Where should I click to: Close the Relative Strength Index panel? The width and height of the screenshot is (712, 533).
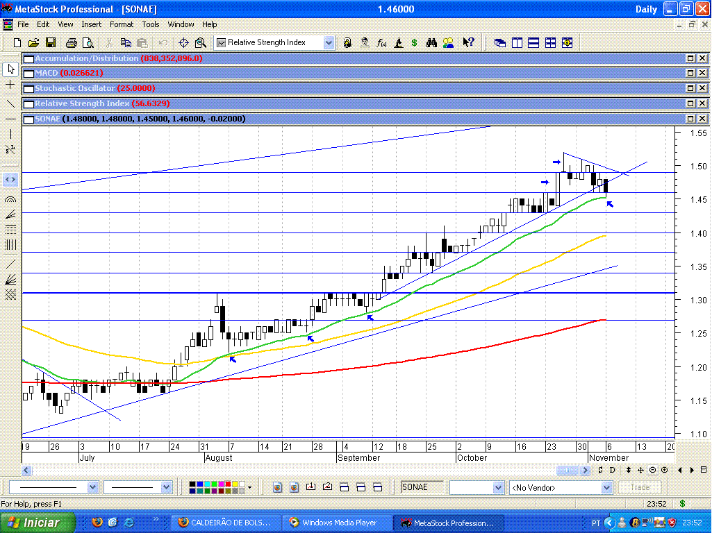[702, 103]
